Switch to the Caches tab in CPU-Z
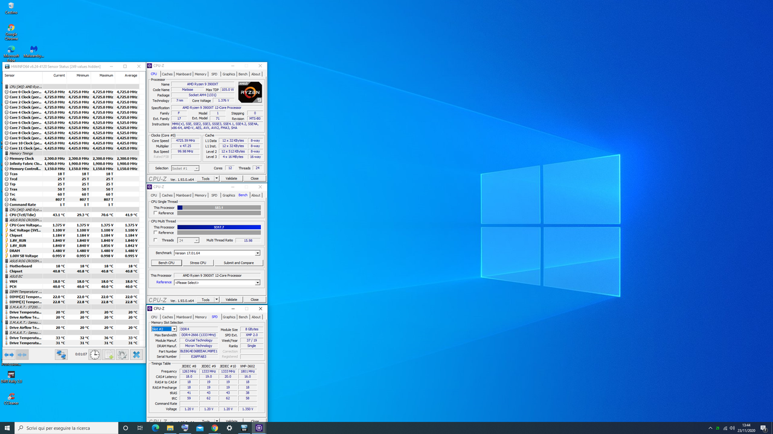Viewport: 773px width, 434px height. click(x=167, y=74)
